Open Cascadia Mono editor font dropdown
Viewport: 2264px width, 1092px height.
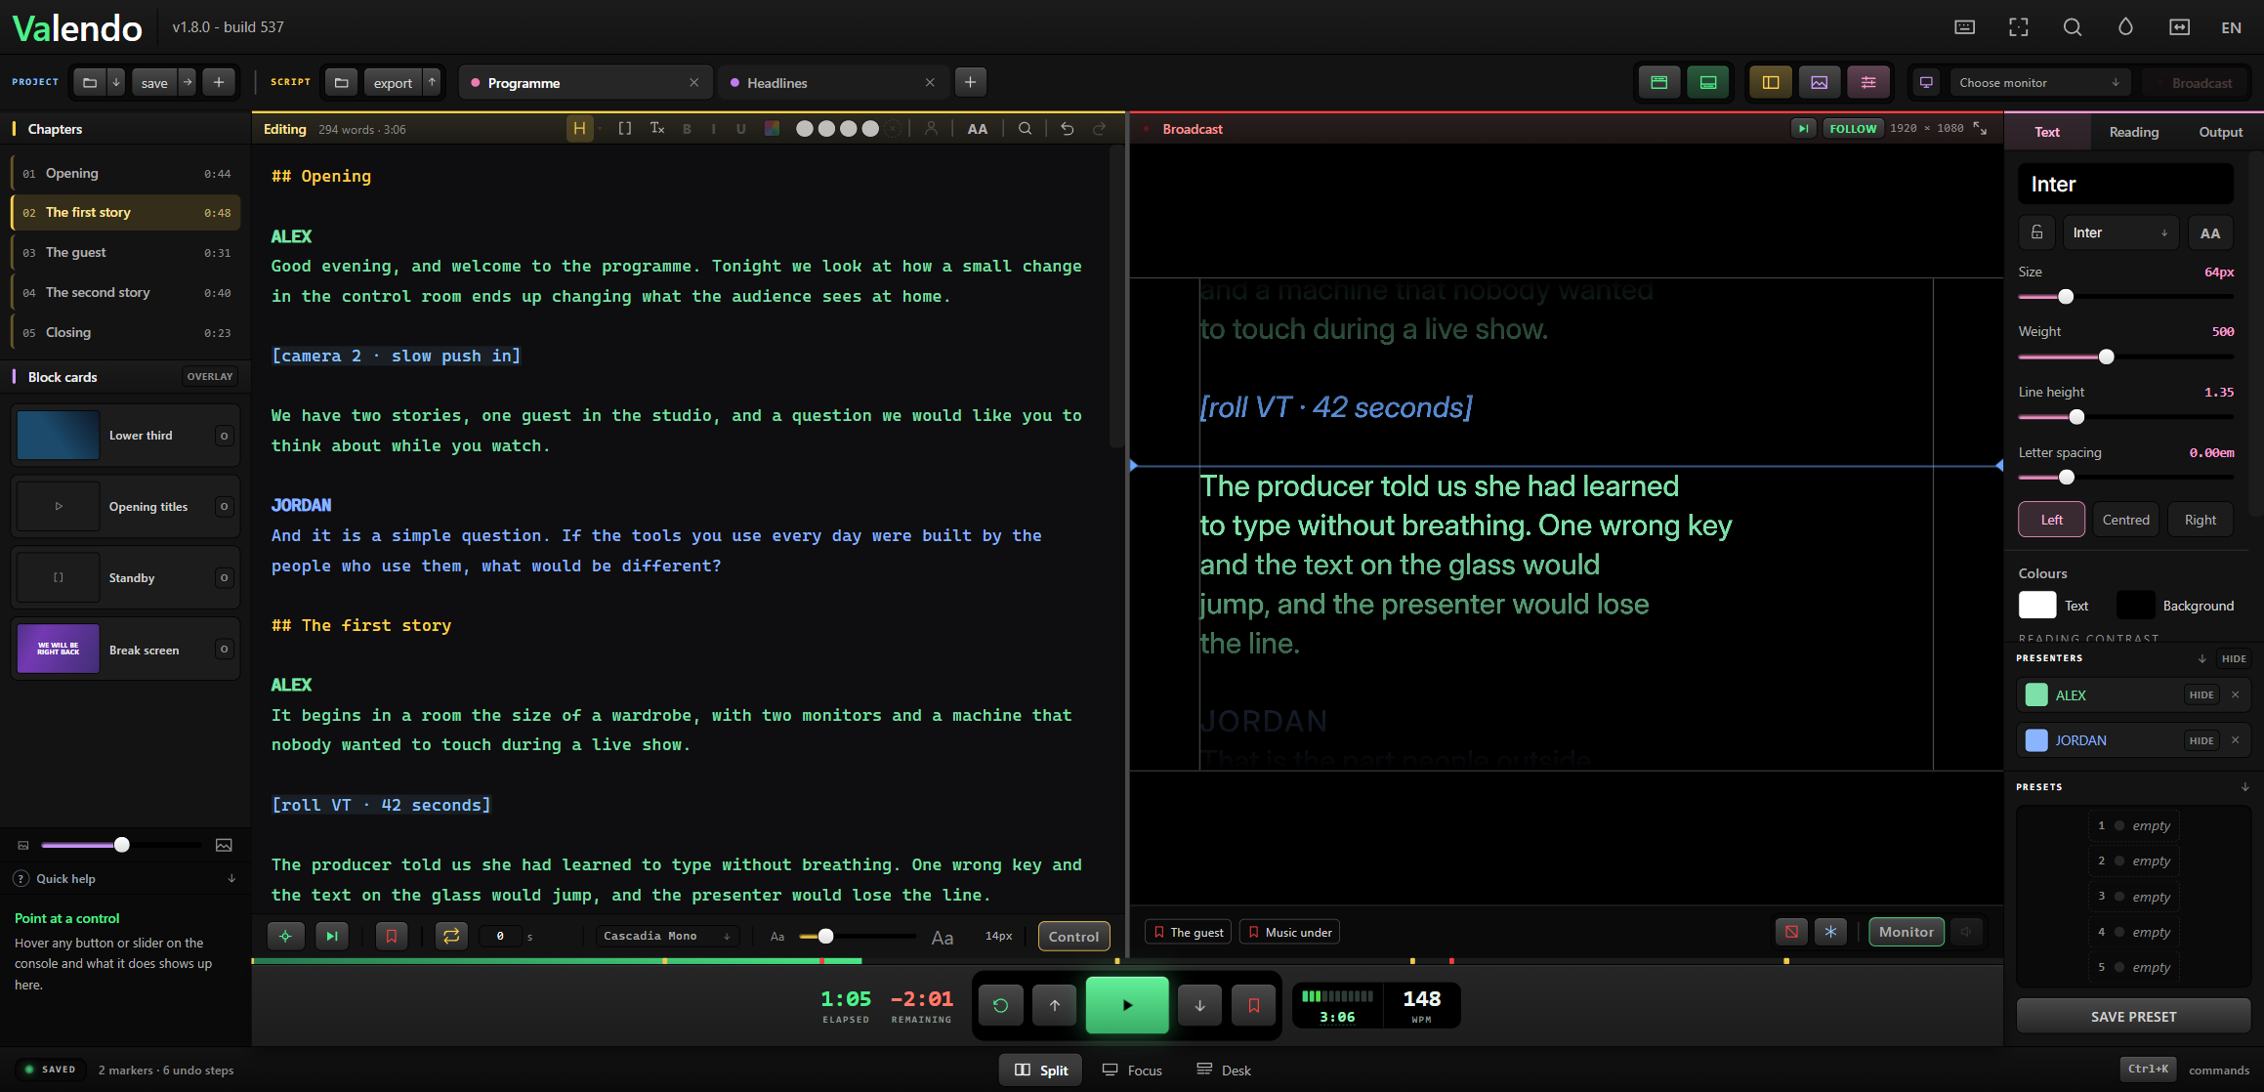pos(667,936)
